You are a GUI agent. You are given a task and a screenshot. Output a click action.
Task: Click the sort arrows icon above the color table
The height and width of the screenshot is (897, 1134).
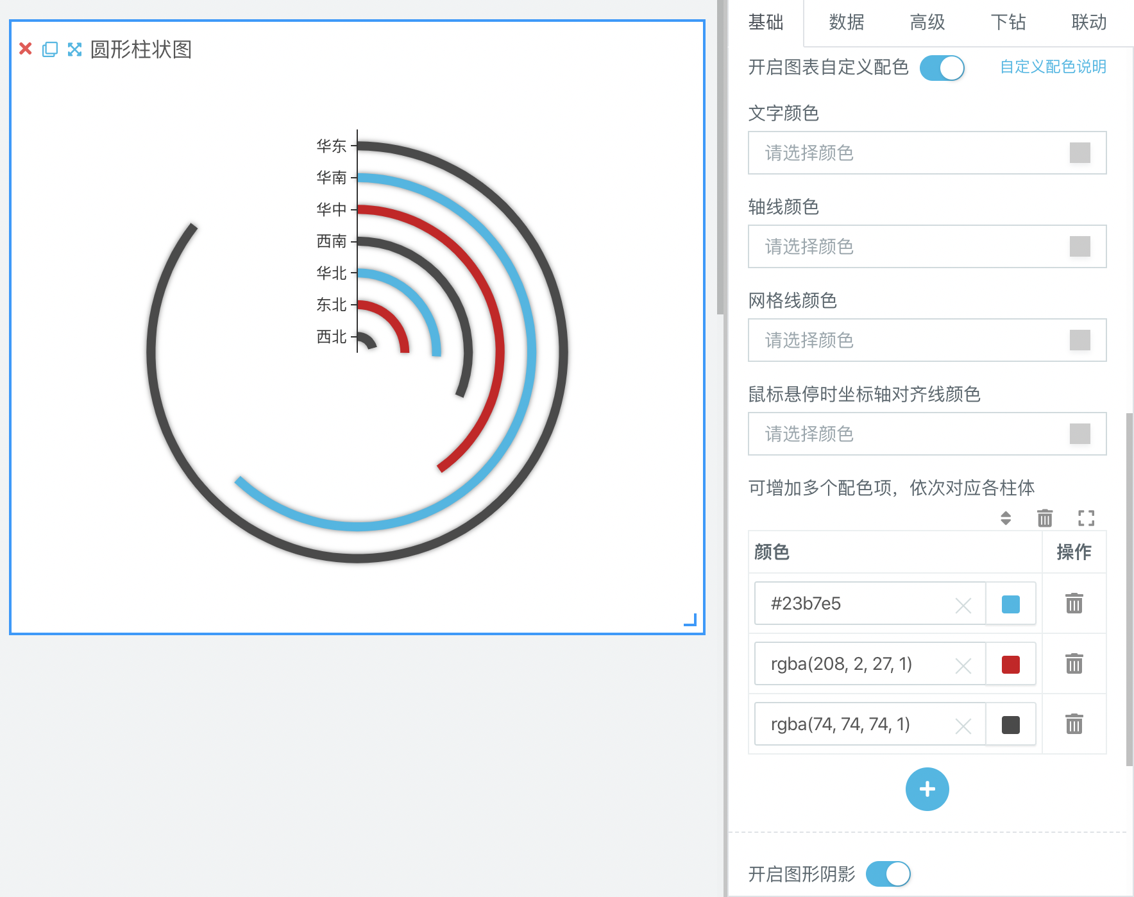coord(1006,518)
